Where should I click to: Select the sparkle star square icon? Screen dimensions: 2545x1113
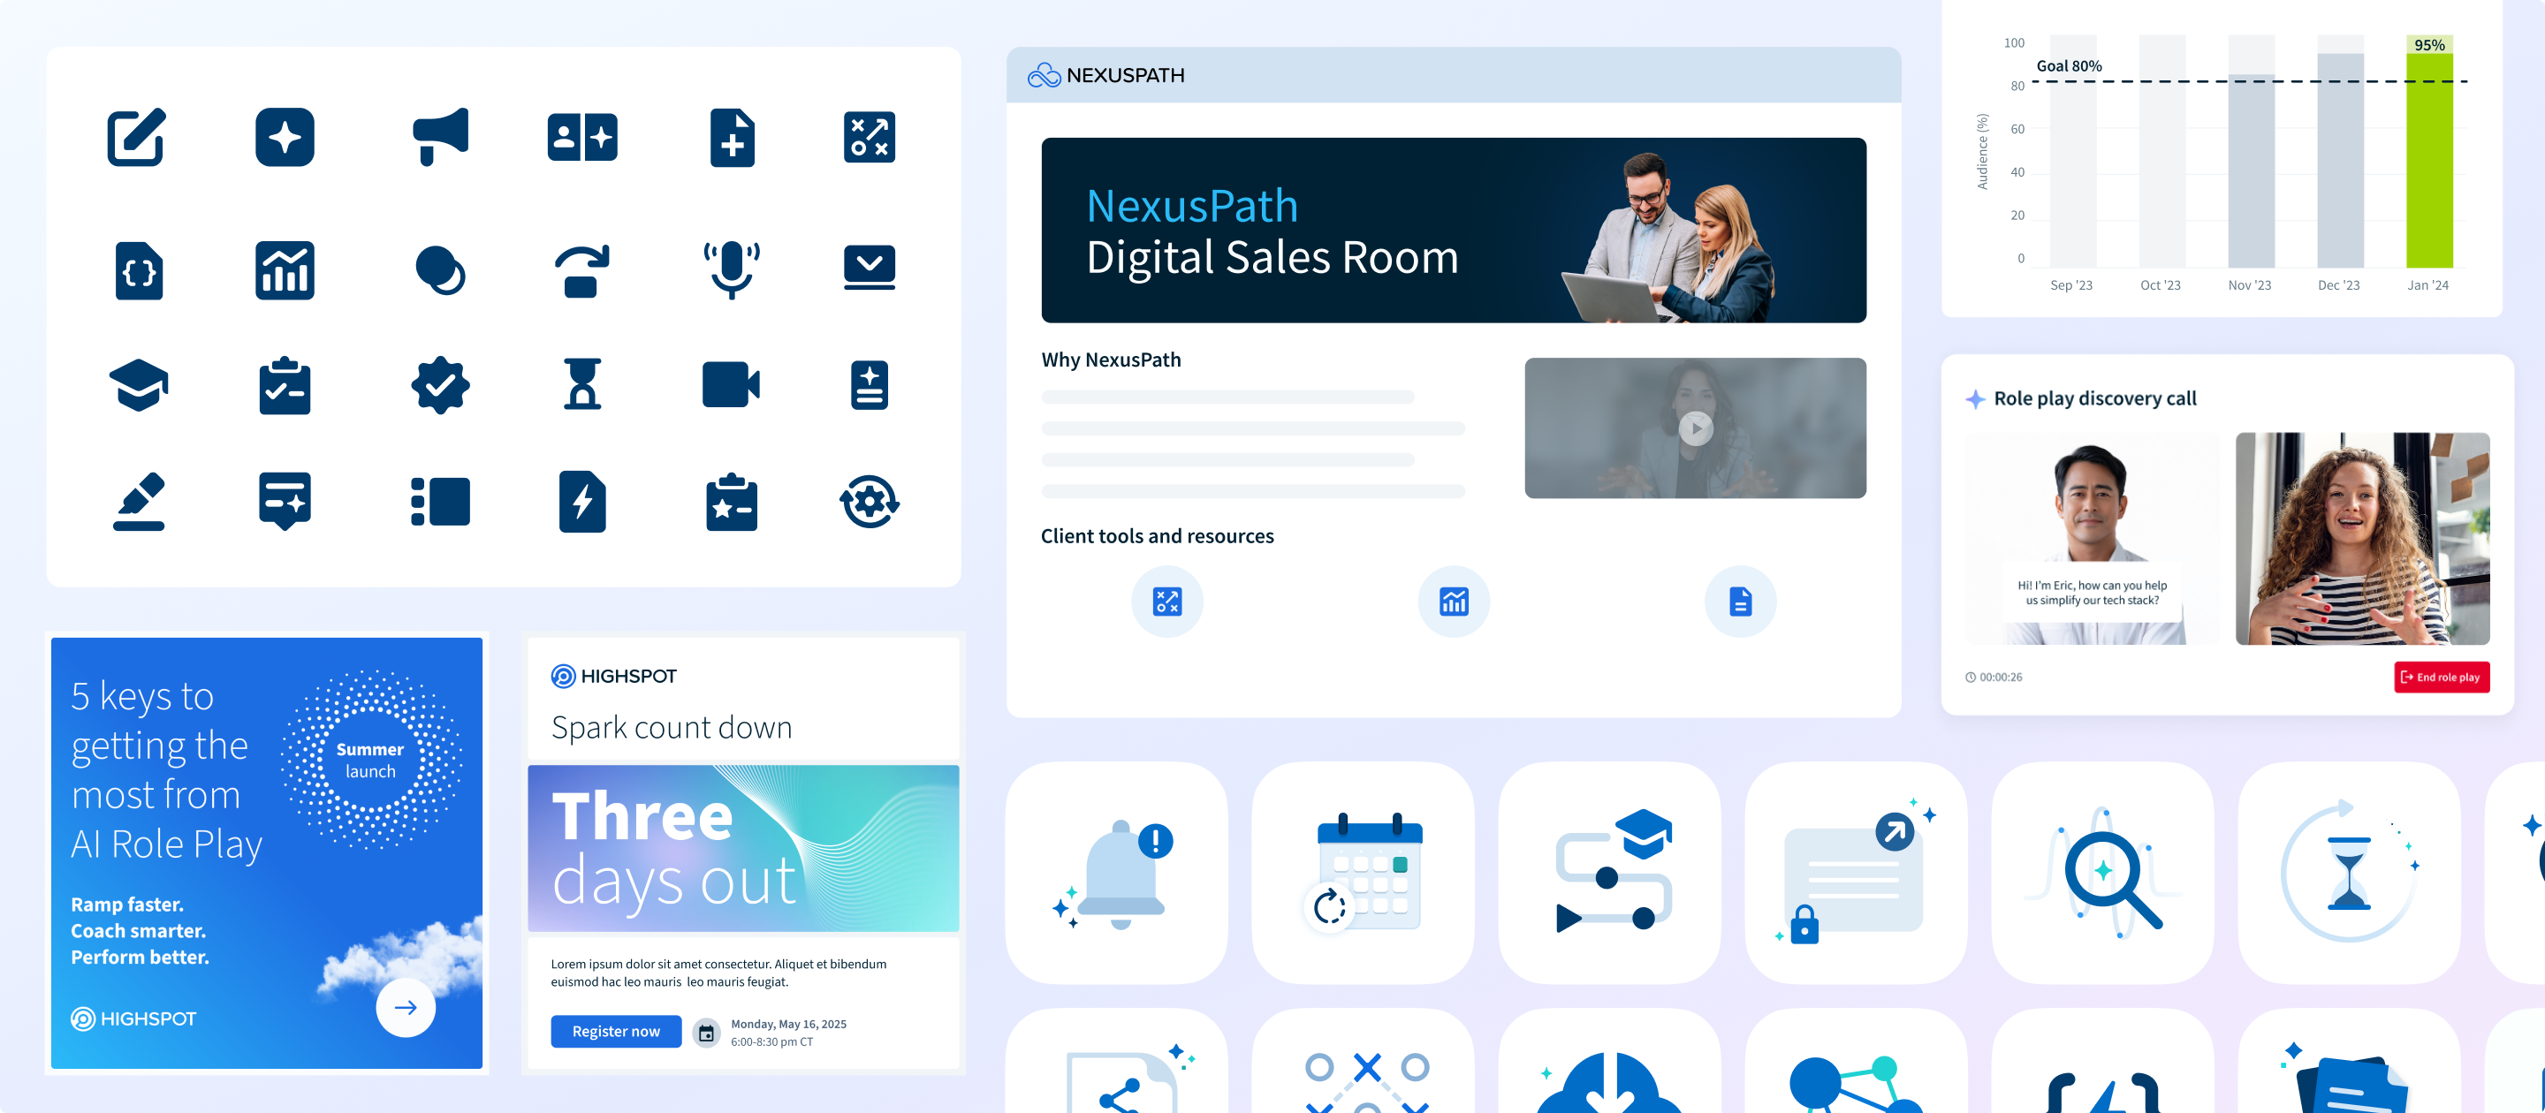click(285, 137)
